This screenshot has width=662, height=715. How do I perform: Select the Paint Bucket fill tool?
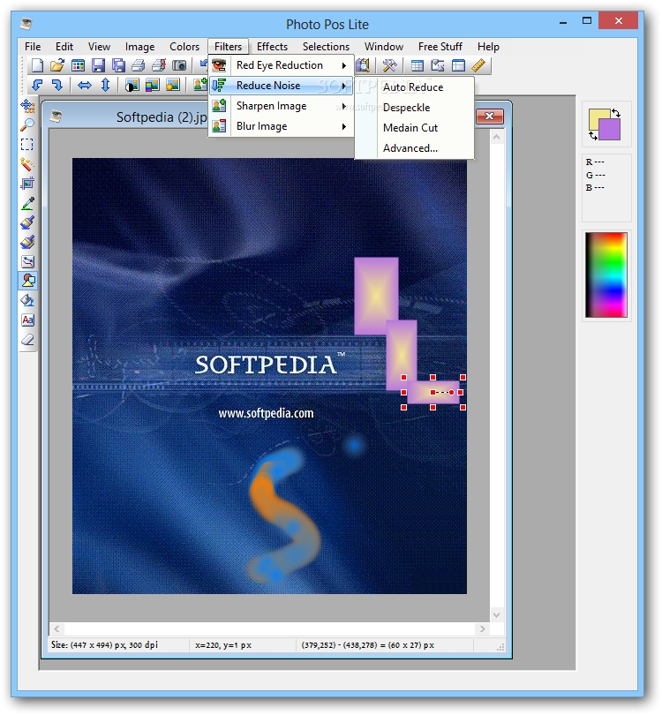pyautogui.click(x=28, y=300)
